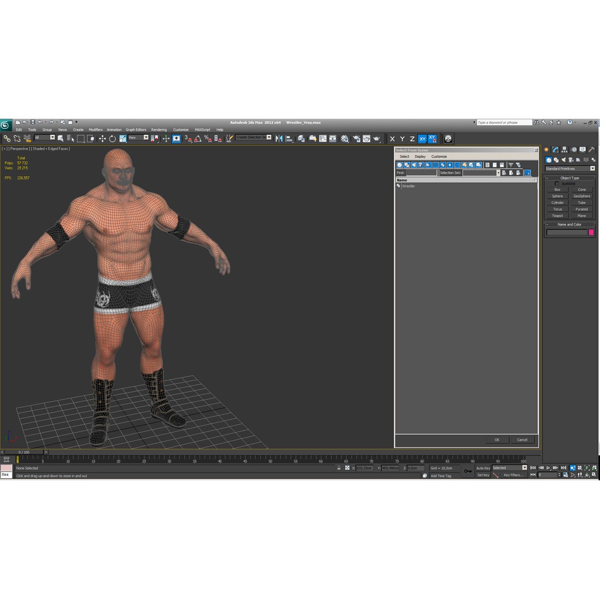The height and width of the screenshot is (600, 600).
Task: Click the Save File quick access icon
Action: (x=33, y=122)
